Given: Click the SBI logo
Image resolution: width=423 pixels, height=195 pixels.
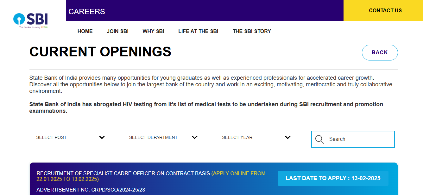Looking at the screenshot, I should pos(30,20).
